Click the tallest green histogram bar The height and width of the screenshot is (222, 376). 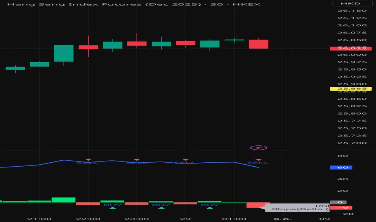[x=64, y=200]
